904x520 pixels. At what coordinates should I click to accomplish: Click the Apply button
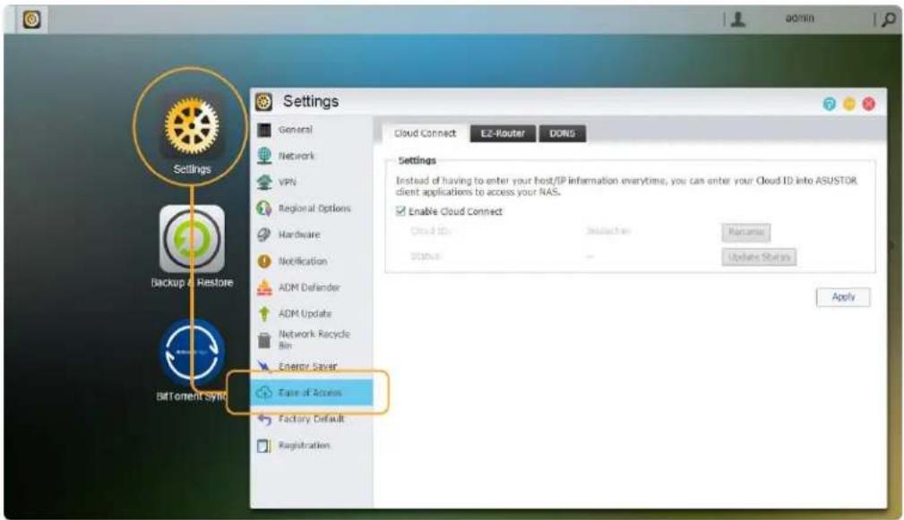pyautogui.click(x=843, y=297)
